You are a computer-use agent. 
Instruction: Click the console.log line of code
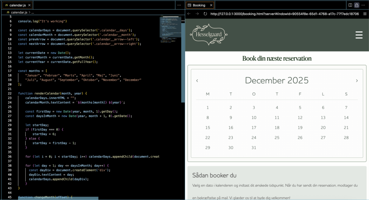click(x=43, y=21)
